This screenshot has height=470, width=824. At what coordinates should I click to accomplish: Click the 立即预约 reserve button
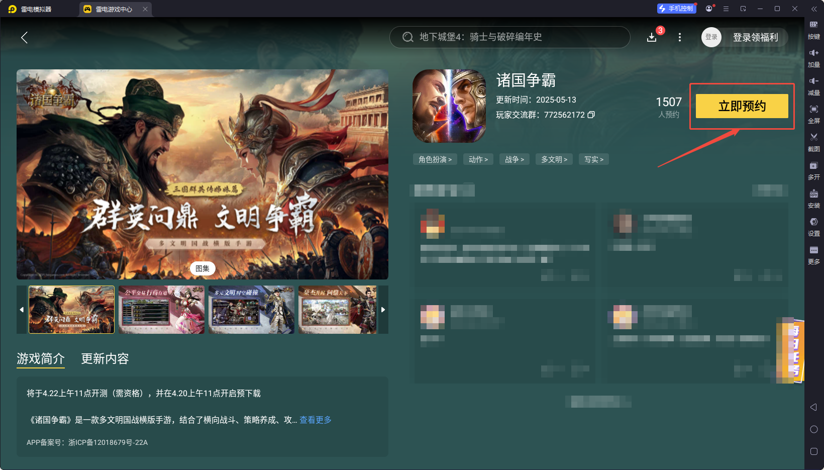tap(742, 106)
